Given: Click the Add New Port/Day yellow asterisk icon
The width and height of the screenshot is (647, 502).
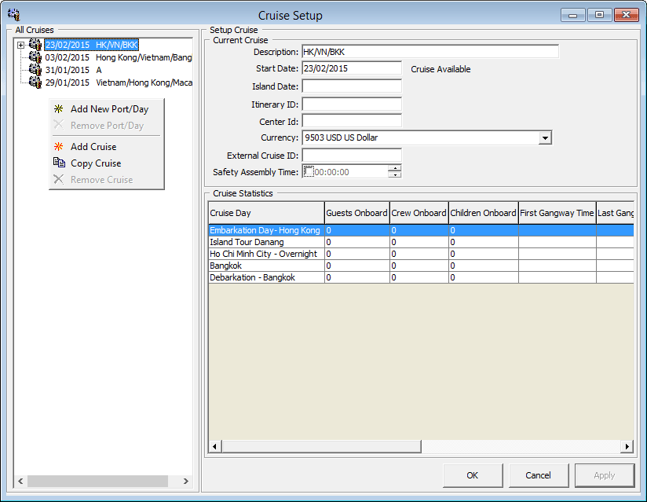Looking at the screenshot, I should pos(59,108).
